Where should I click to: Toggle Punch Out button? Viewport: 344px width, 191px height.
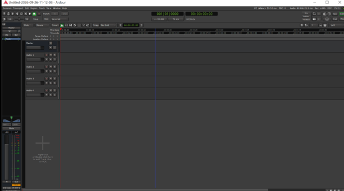click(x=64, y=14)
